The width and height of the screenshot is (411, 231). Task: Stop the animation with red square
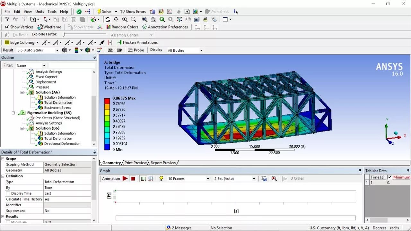133,179
